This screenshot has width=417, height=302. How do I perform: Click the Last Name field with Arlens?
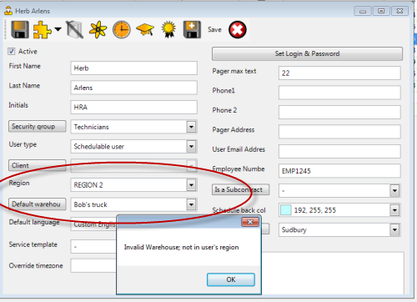click(x=133, y=88)
